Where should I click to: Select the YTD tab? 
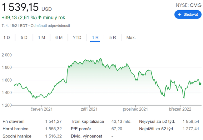click(77, 37)
